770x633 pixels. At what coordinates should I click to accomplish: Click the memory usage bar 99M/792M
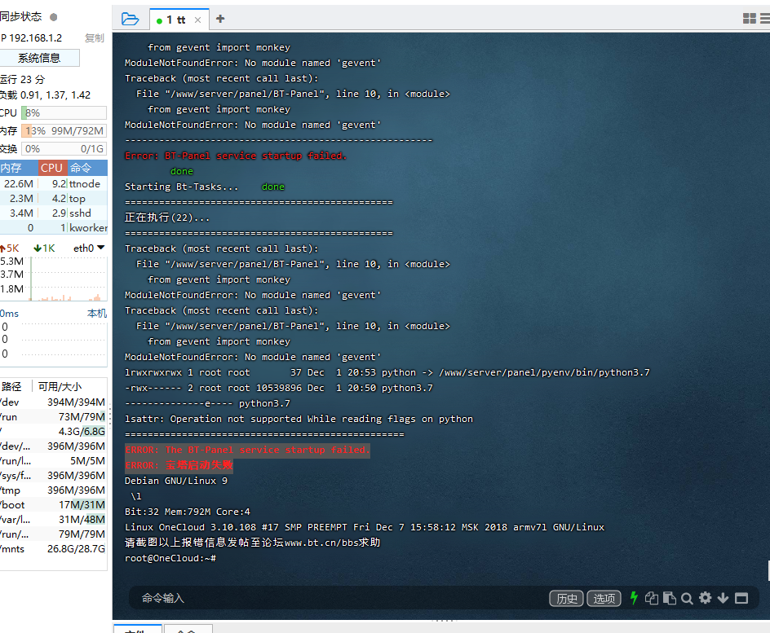click(64, 131)
